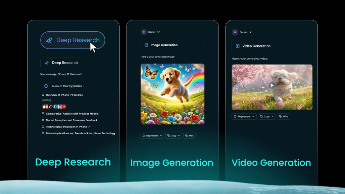Expand Copy options under the generated video
Screen dimensions: 345x194
coord(272,117)
